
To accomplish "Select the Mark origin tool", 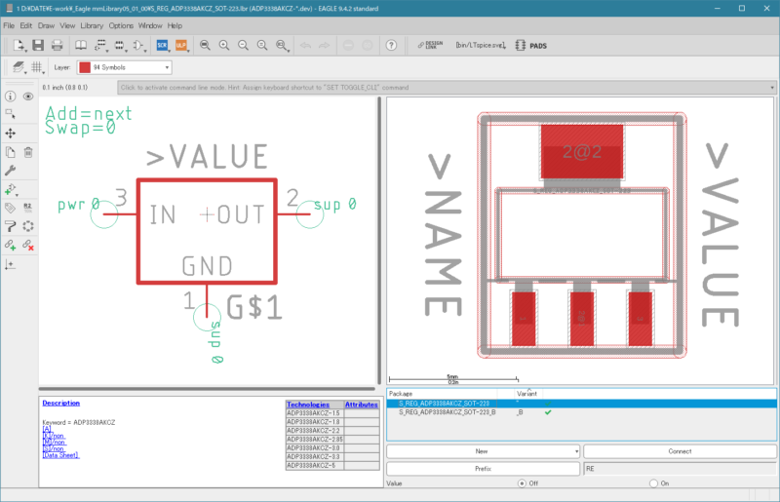I will 11,265.
